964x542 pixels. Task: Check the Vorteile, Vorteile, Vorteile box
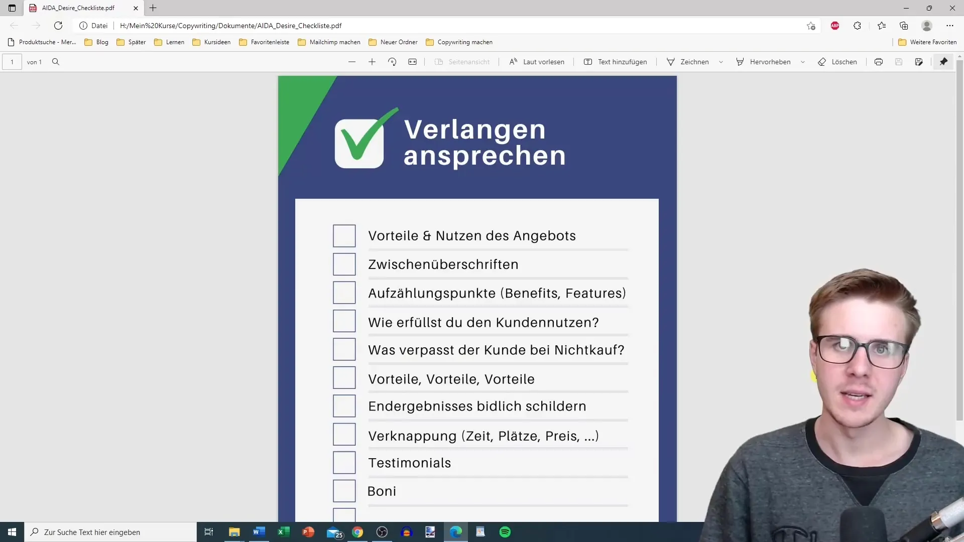pos(344,378)
